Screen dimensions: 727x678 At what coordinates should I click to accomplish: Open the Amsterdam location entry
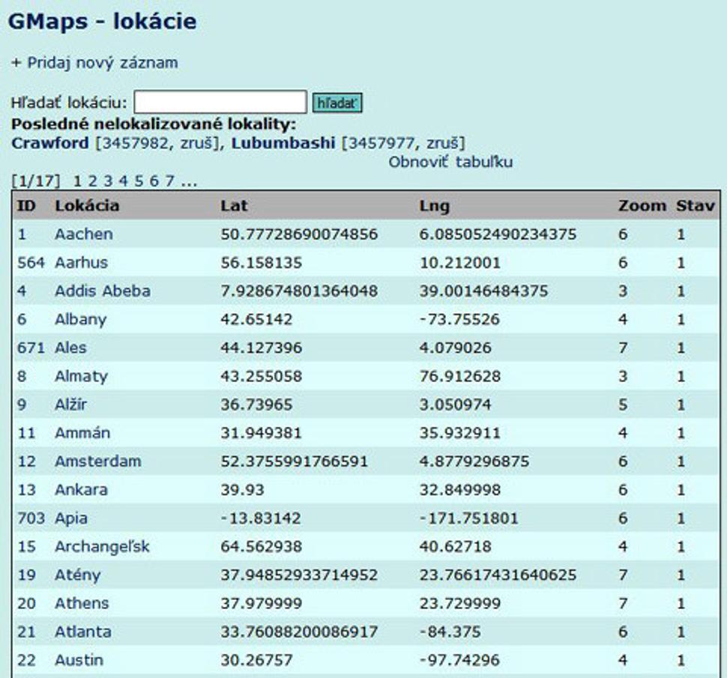[x=98, y=461]
